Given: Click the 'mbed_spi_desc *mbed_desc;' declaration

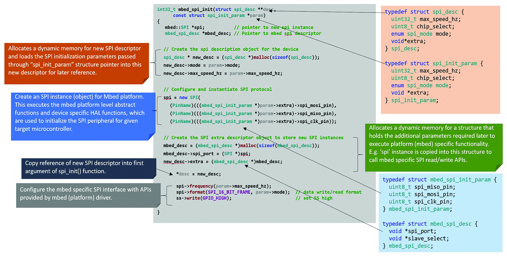Looking at the screenshot, I should [198, 33].
